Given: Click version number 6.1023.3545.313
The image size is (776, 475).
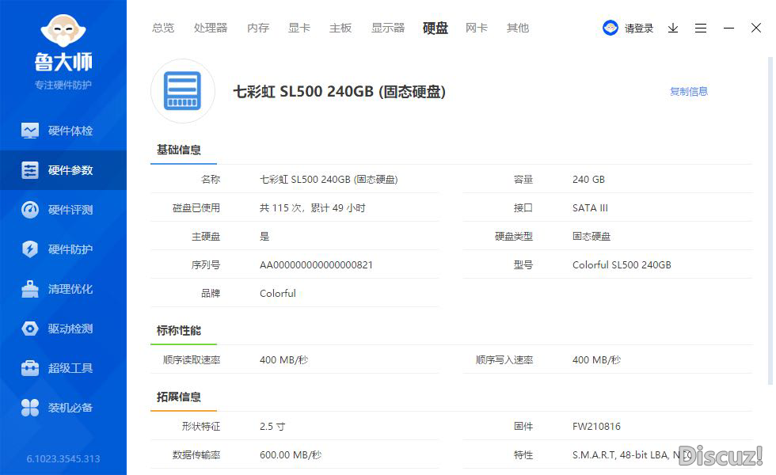Looking at the screenshot, I should (63, 458).
